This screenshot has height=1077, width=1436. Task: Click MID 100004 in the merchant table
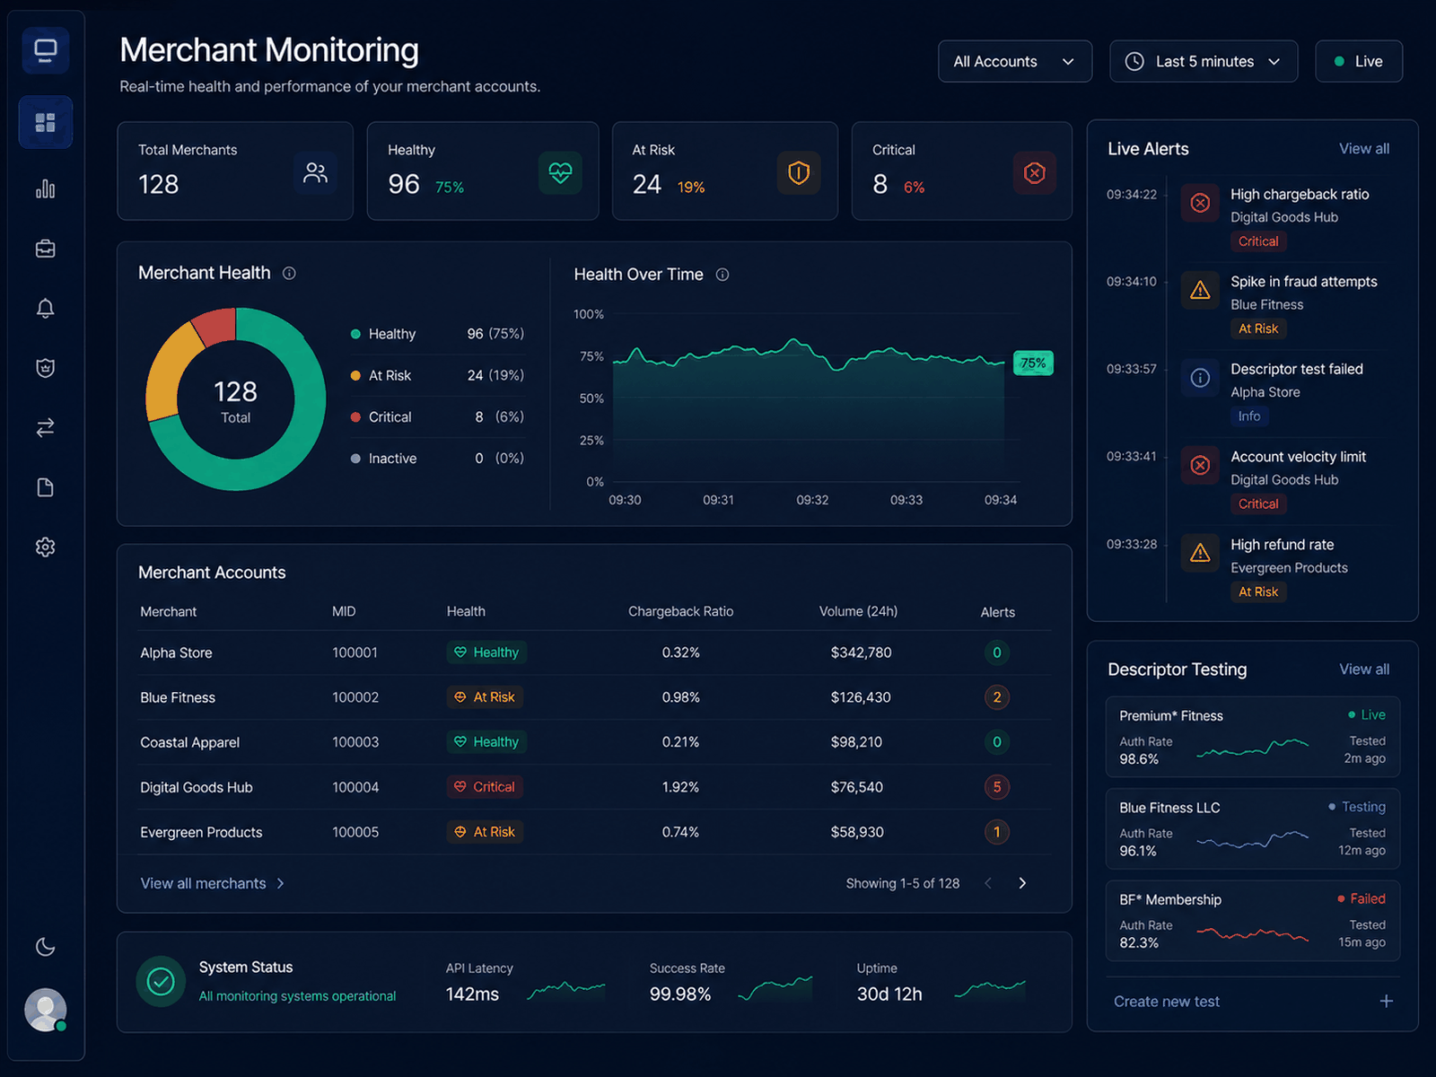pos(355,787)
